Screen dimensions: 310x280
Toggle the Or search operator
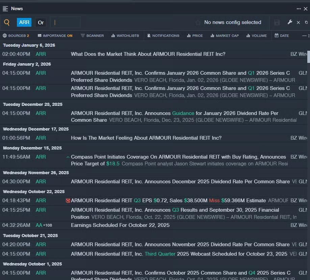pyautogui.click(x=41, y=23)
